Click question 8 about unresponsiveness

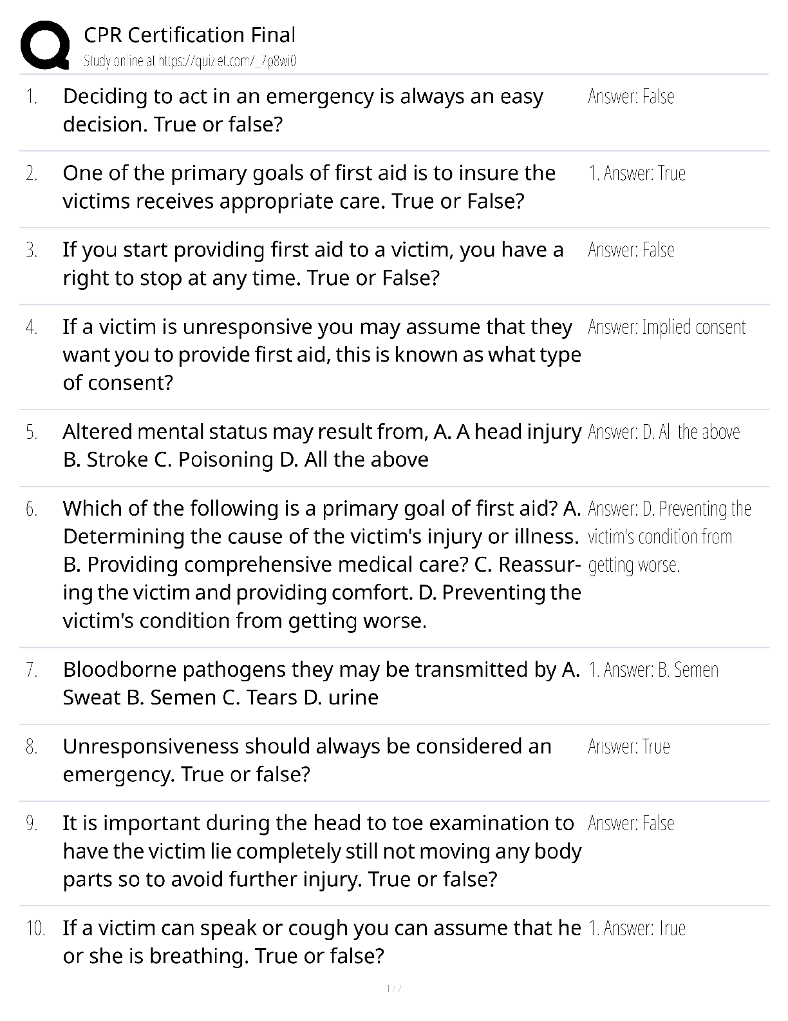(307, 760)
